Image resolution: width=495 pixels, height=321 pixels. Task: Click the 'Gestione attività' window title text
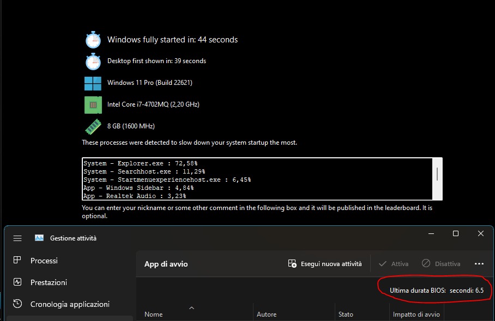pos(73,238)
